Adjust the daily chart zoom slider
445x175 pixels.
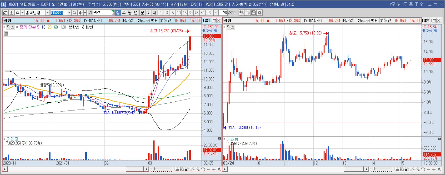(161, 169)
